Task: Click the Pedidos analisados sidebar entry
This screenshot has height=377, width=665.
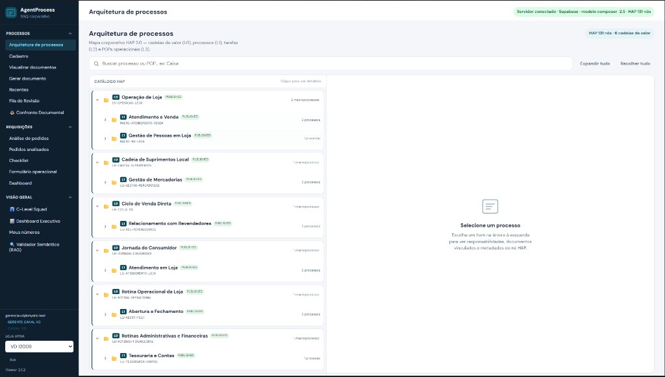Action: pyautogui.click(x=29, y=150)
